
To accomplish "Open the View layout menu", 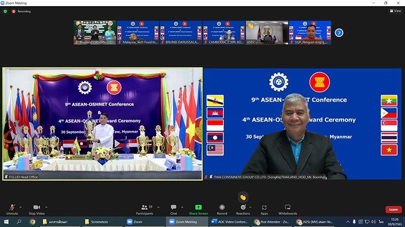I will point(395,11).
